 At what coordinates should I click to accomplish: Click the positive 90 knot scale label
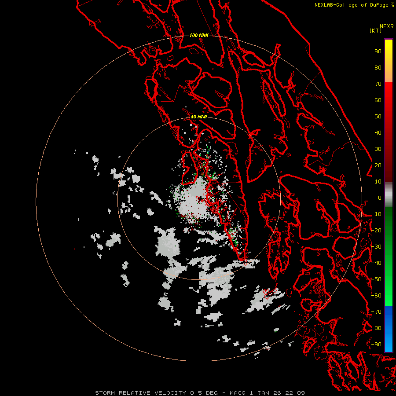(x=378, y=51)
